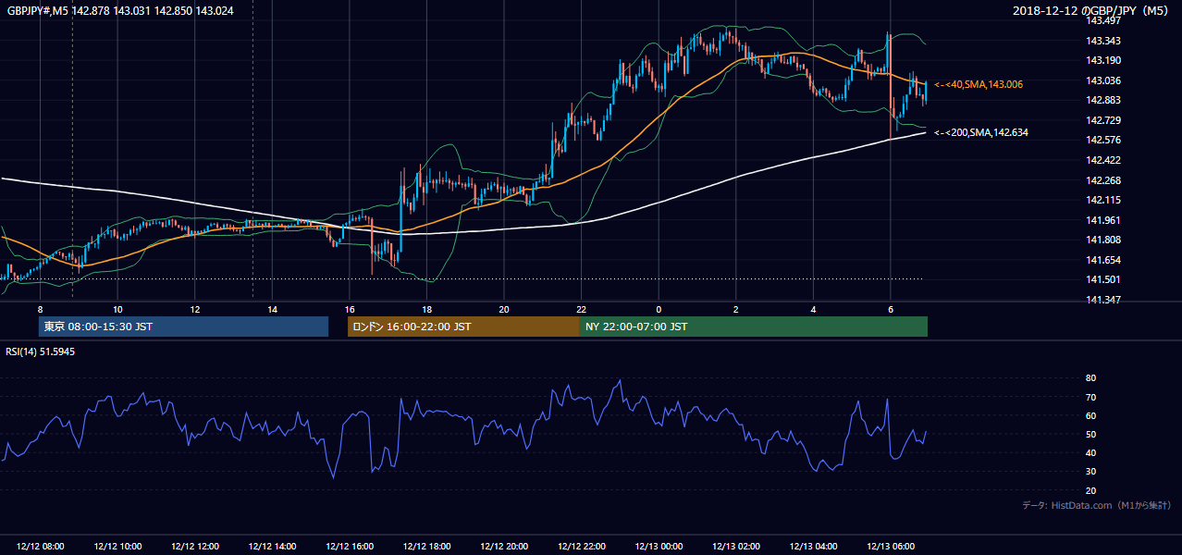1182x555 pixels.
Task: Click bottom time label 12/12 14:00
Action: (272, 547)
